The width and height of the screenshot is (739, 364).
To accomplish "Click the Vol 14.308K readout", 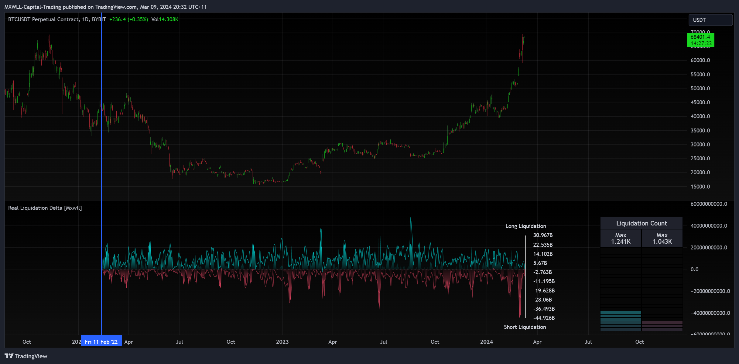I will pyautogui.click(x=165, y=19).
